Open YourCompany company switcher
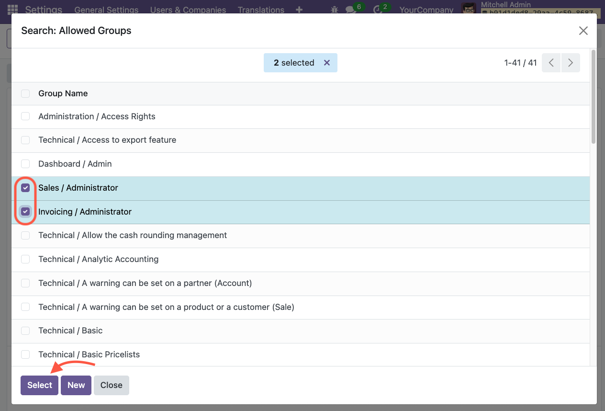 pos(426,10)
